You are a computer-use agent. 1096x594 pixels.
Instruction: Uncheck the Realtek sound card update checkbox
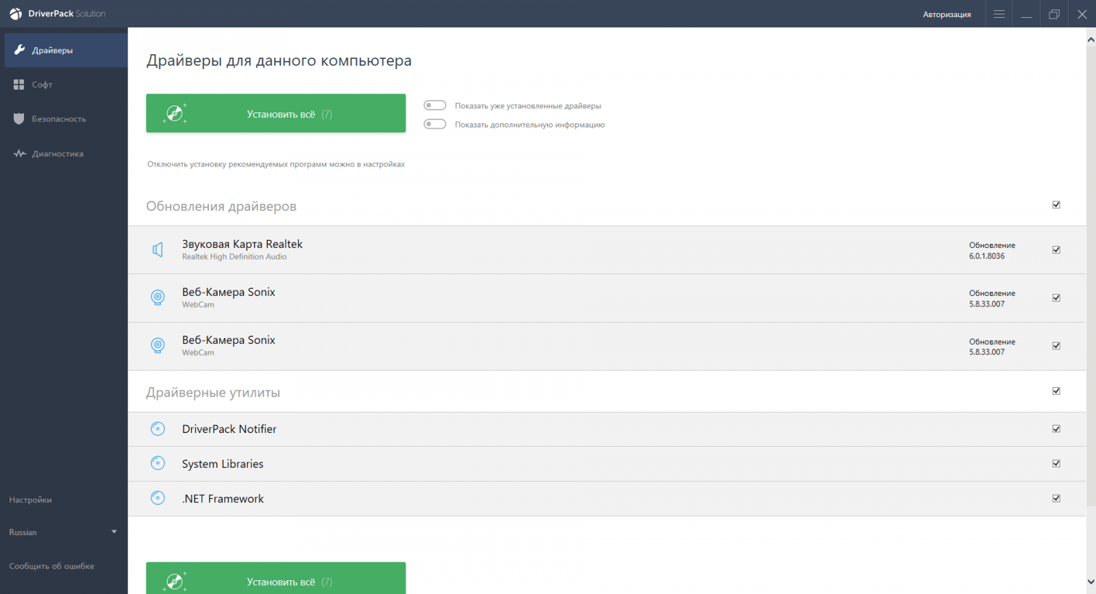tap(1056, 250)
